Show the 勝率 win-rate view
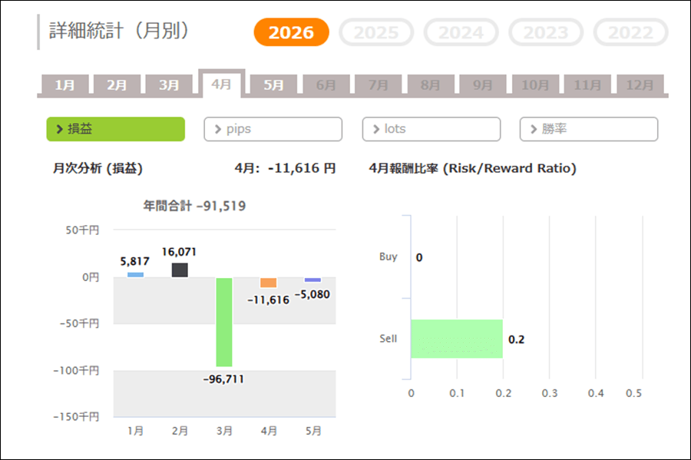 589,129
